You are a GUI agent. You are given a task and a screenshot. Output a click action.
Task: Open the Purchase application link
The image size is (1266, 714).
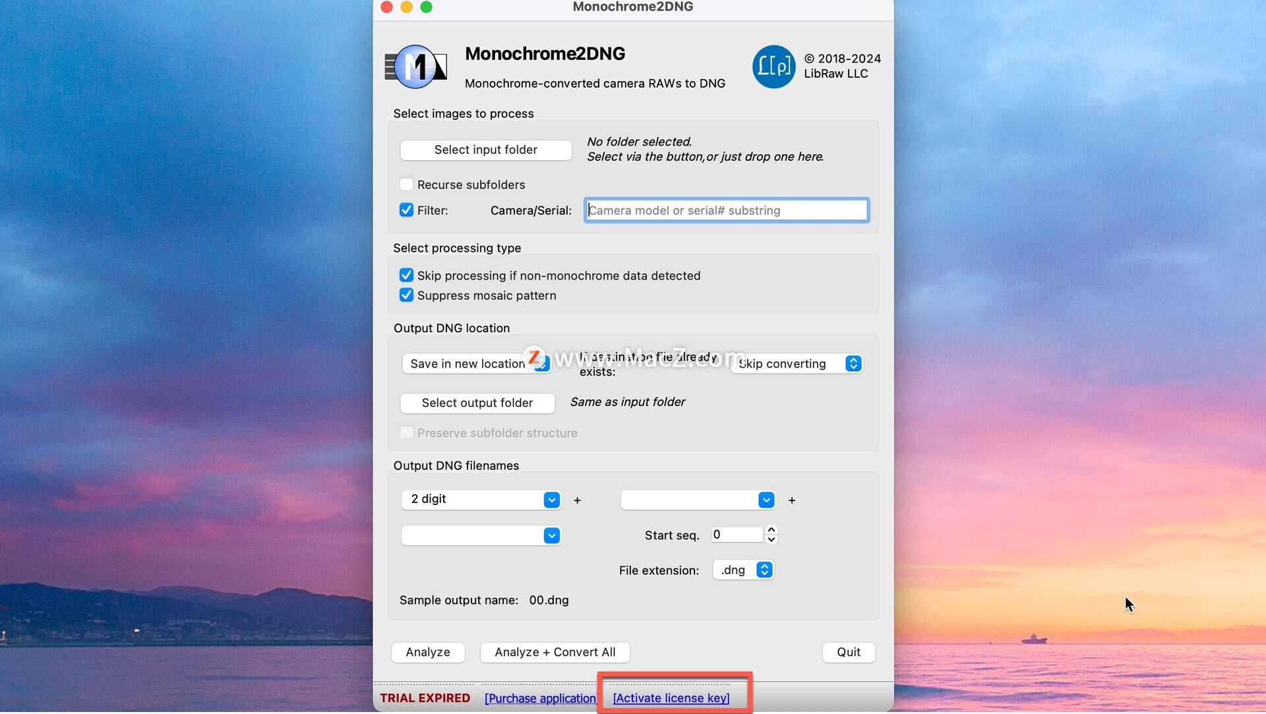click(x=541, y=698)
